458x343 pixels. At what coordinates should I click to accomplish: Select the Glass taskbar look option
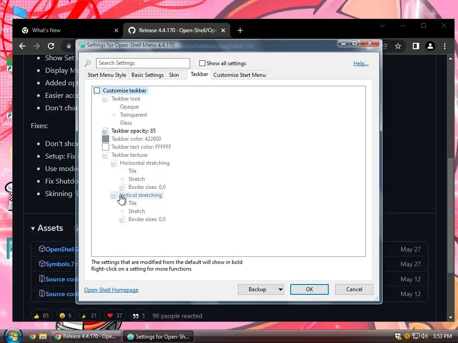(126, 123)
